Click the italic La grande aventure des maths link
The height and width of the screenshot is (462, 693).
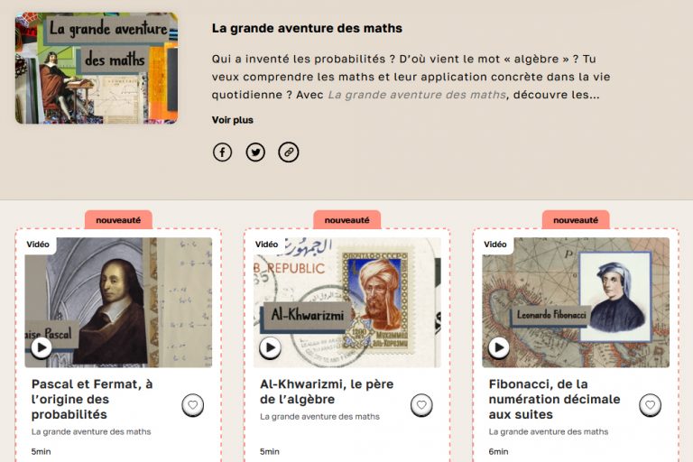(417, 95)
